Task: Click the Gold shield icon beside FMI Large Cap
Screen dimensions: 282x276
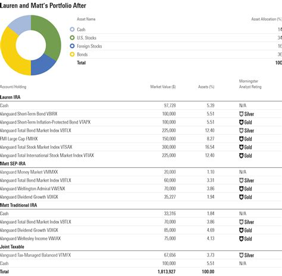Action: pyautogui.click(x=241, y=139)
